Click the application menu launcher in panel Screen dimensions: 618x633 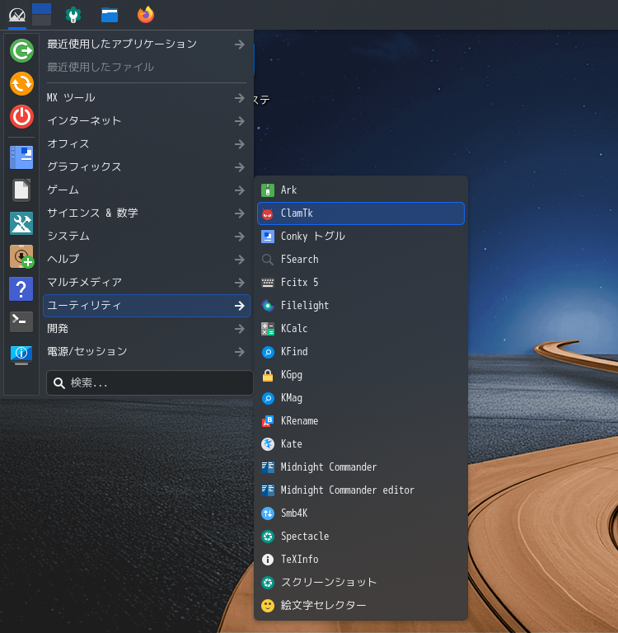[x=17, y=15]
